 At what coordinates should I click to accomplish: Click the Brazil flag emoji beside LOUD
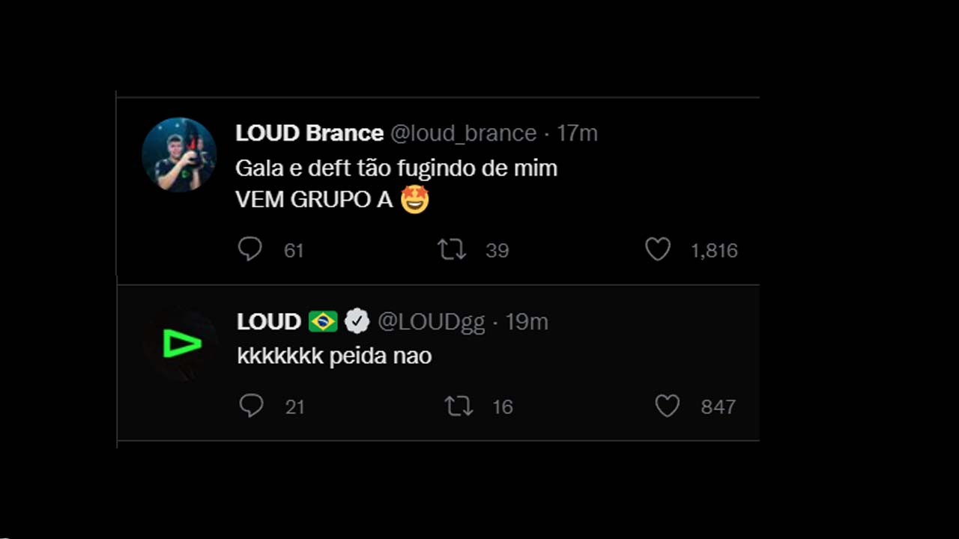click(323, 321)
